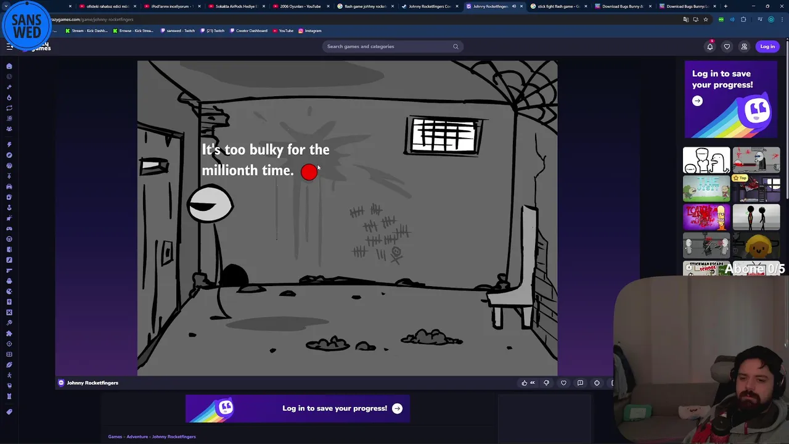The image size is (789, 444).
Task: Open the purple background game thumbnail
Action: 706,217
